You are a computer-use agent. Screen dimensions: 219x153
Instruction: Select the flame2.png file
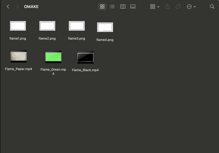47,30
